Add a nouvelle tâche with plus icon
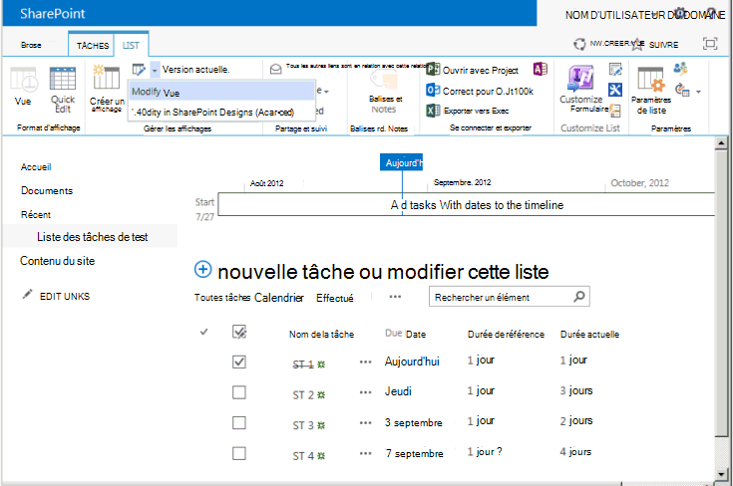Screen dimensions: 733x486 tap(202, 269)
